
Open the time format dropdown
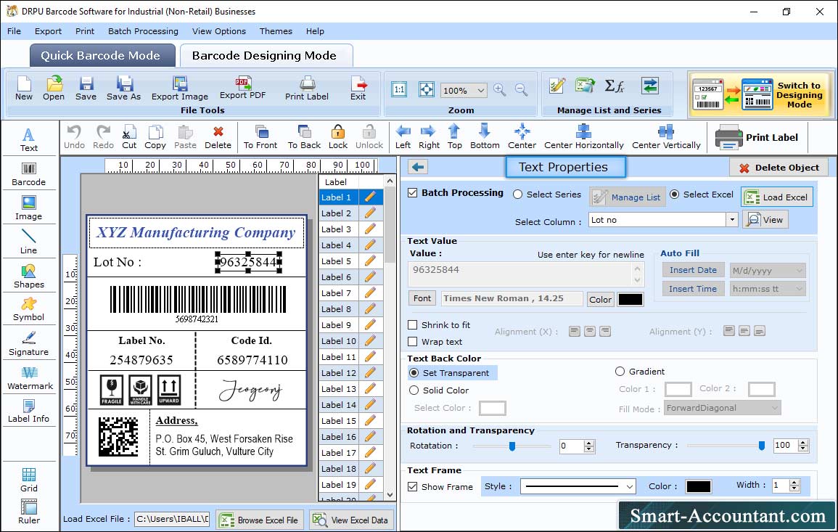click(799, 289)
